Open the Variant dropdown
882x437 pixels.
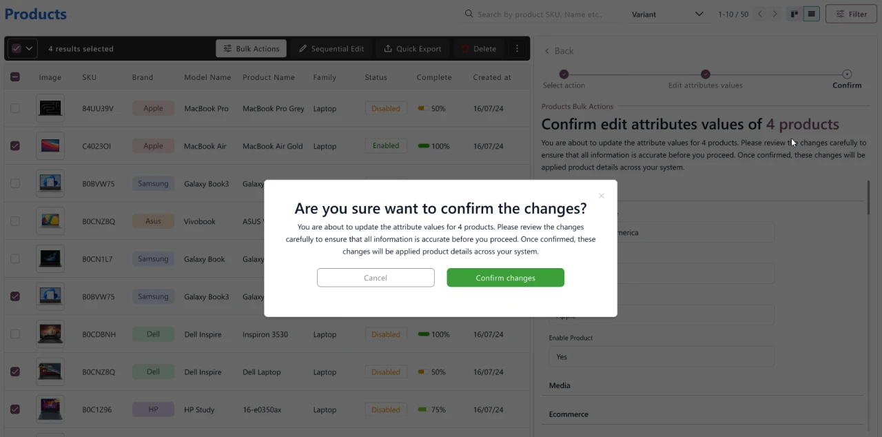(666, 14)
